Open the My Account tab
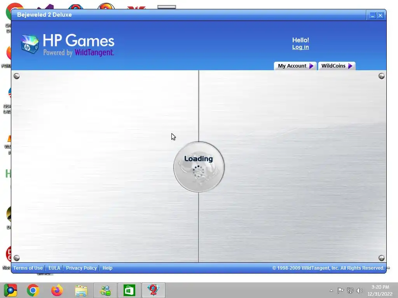Viewport: 398px width, 298px height. pos(295,66)
